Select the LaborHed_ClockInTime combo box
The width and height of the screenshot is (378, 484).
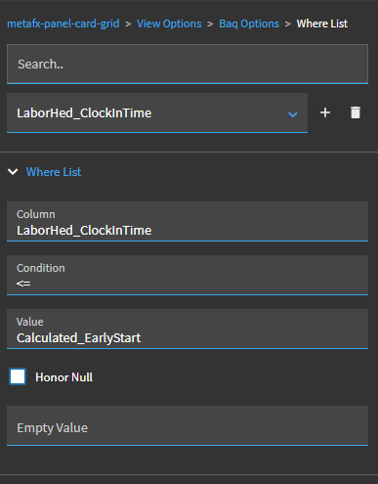pos(157,112)
